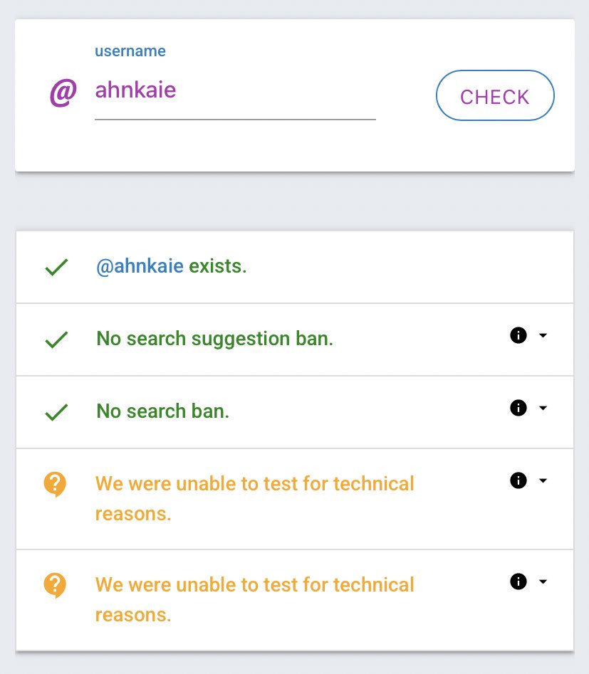Viewport: 589px width, 674px height.
Task: Click the CHECK button
Action: [494, 96]
